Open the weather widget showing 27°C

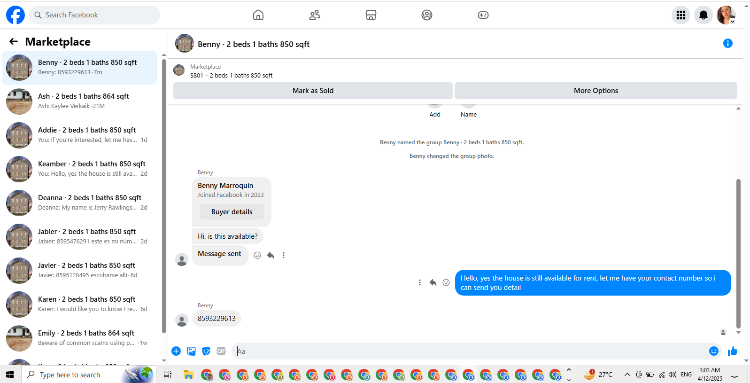point(599,375)
